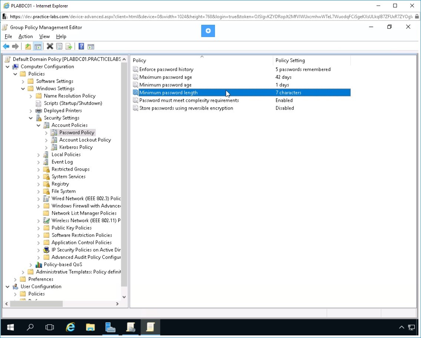Select the Network List Manager Policies item
The width and height of the screenshot is (421, 338).
[x=84, y=213]
